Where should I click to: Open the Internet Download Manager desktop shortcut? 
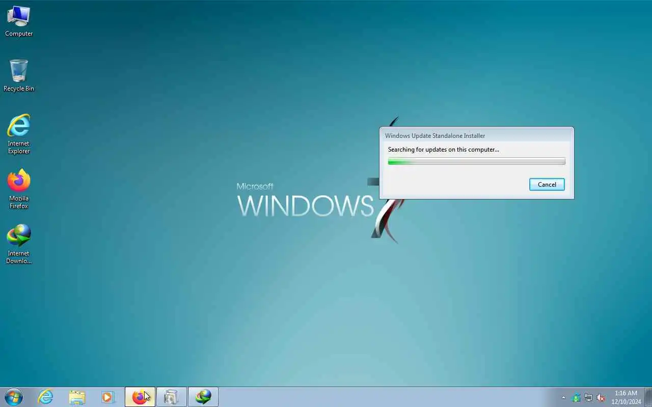click(19, 244)
